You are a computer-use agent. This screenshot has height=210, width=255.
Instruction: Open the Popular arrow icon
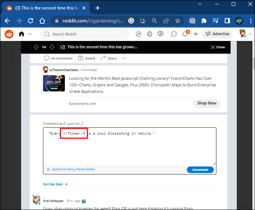pyautogui.click(x=138, y=34)
